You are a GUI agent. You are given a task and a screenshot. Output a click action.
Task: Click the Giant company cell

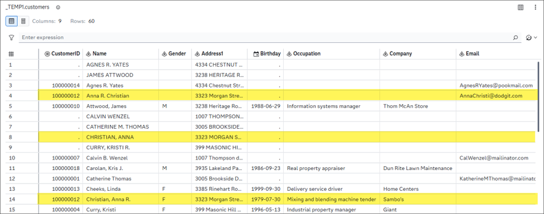418,210
